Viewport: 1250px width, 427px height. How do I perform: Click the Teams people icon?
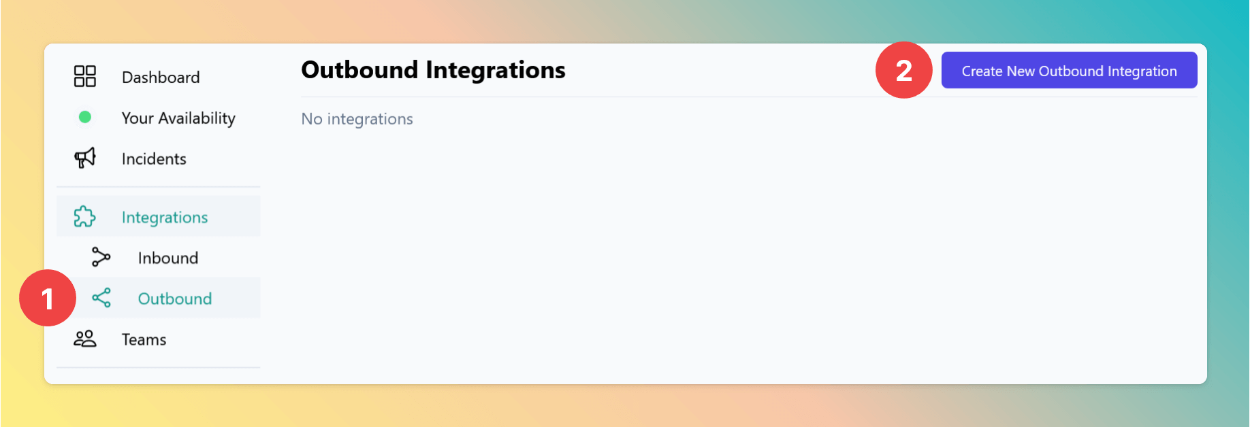(x=85, y=339)
